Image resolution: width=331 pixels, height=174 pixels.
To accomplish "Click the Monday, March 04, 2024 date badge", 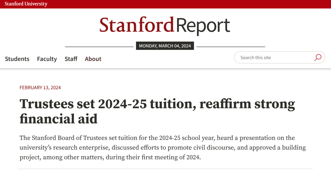I will coord(165,46).
